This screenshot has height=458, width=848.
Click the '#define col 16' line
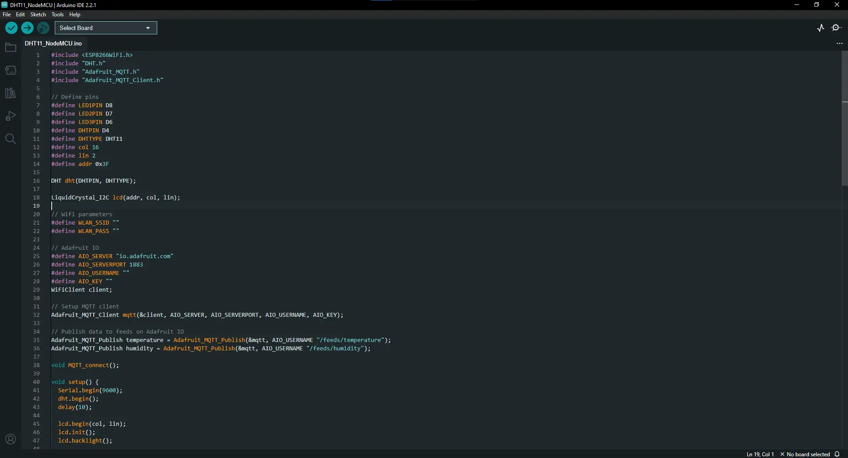coord(75,147)
